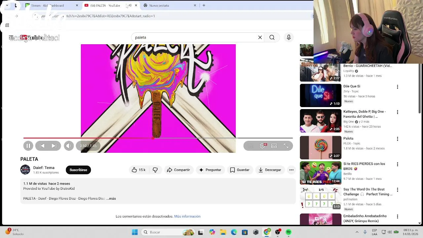Open Say The Word On The Beat thumbnail
This screenshot has width=423, height=238.
pyautogui.click(x=321, y=198)
